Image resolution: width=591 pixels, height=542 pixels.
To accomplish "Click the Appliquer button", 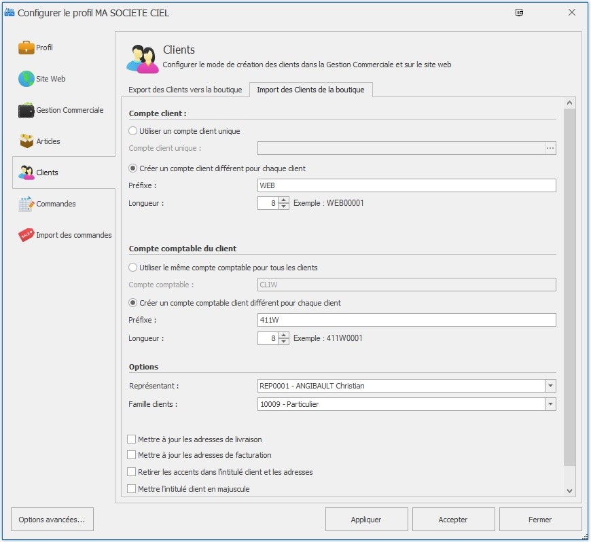I will pyautogui.click(x=366, y=520).
